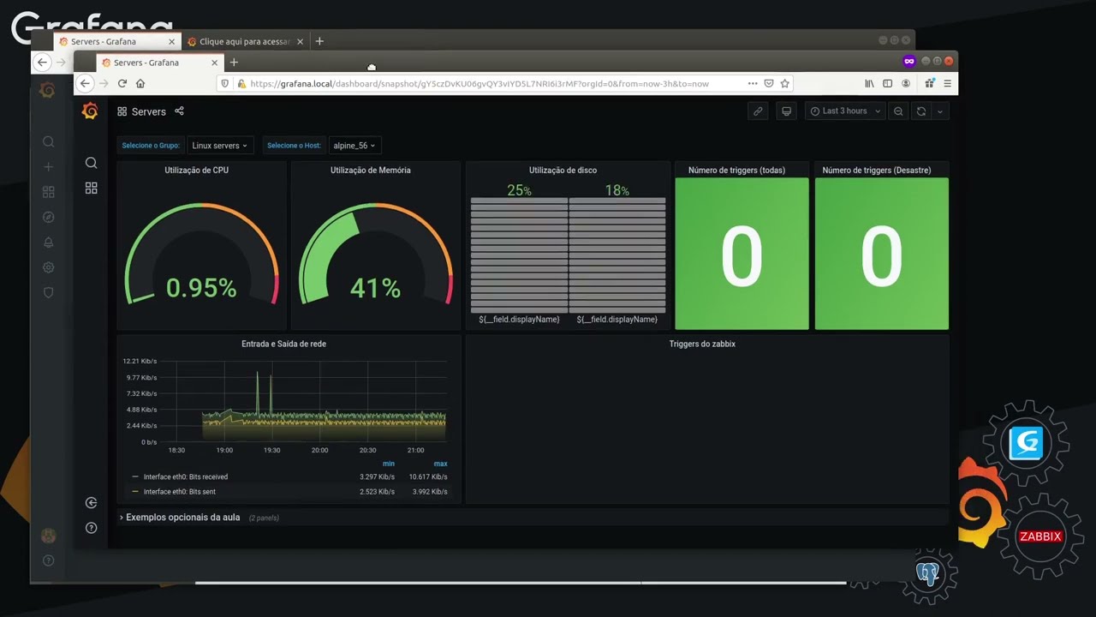Open the alpine_56 host dropdown
Viewport: 1096px width, 617px height.
click(354, 146)
